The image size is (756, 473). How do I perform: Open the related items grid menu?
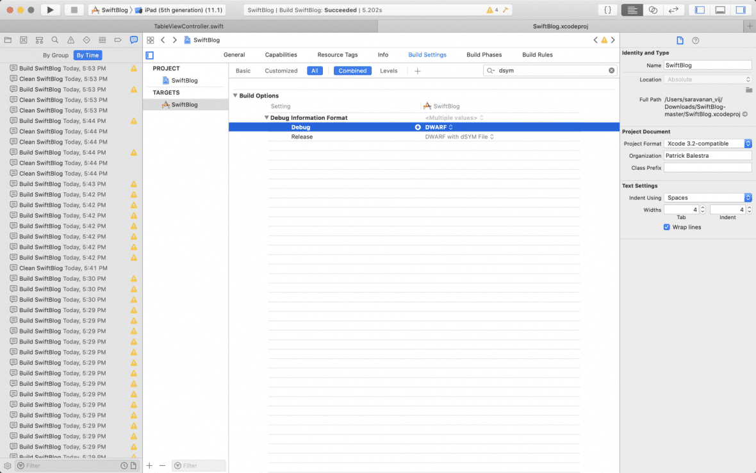pos(151,40)
